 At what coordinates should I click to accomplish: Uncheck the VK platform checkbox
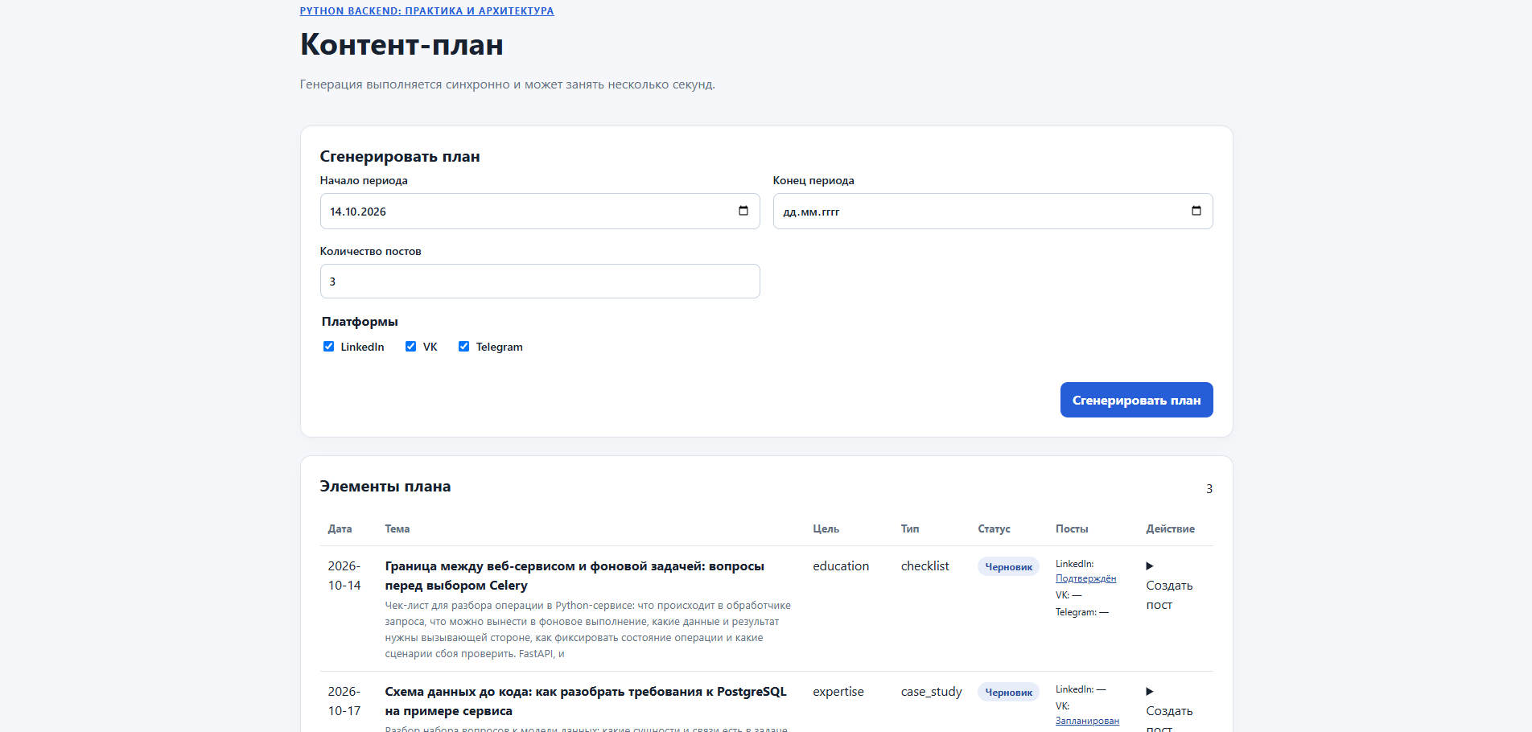pyautogui.click(x=410, y=347)
